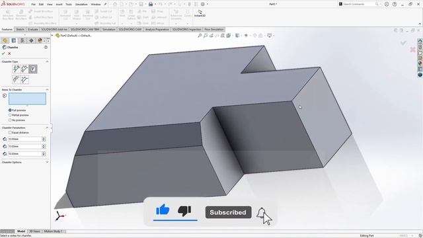The height and width of the screenshot is (238, 423).
Task: Switch to the 3D Views bottom tab
Action: (34, 231)
